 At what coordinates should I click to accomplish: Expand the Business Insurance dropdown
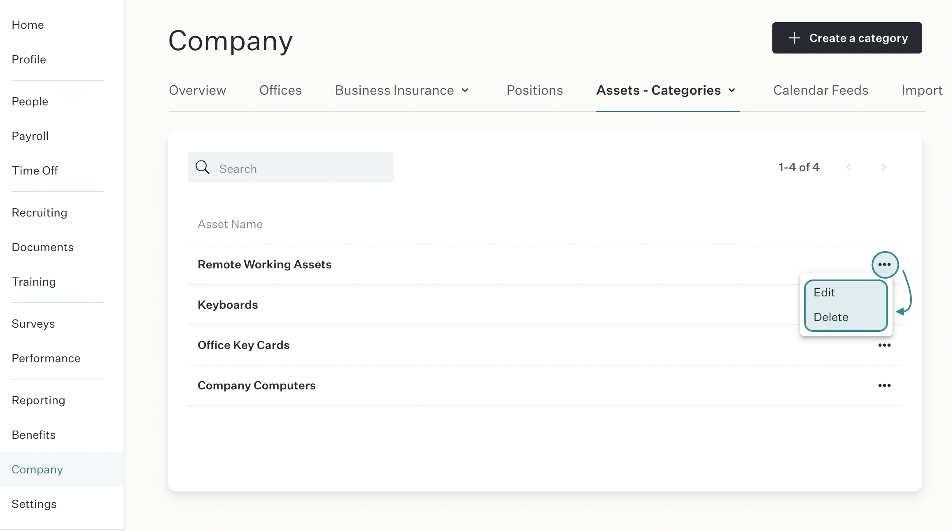465,90
